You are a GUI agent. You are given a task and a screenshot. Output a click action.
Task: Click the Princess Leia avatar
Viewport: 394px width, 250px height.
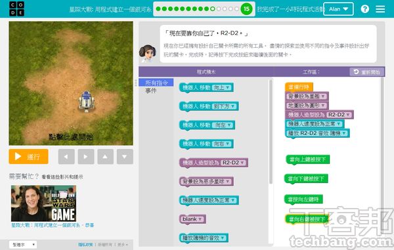click(148, 53)
